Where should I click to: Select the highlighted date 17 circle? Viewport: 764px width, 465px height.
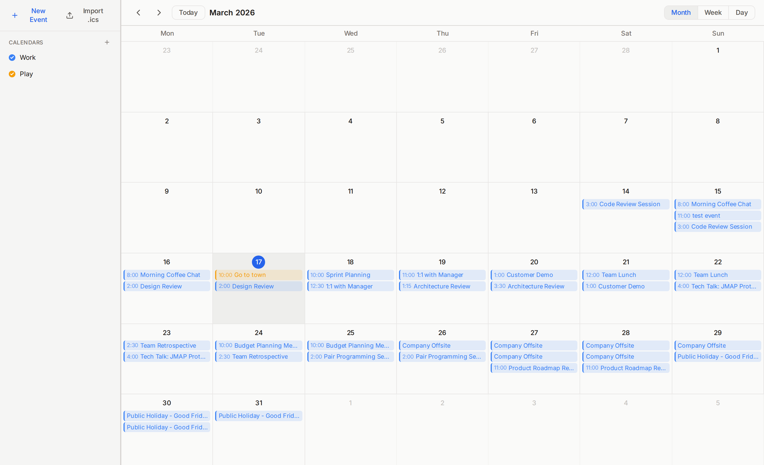pyautogui.click(x=258, y=262)
